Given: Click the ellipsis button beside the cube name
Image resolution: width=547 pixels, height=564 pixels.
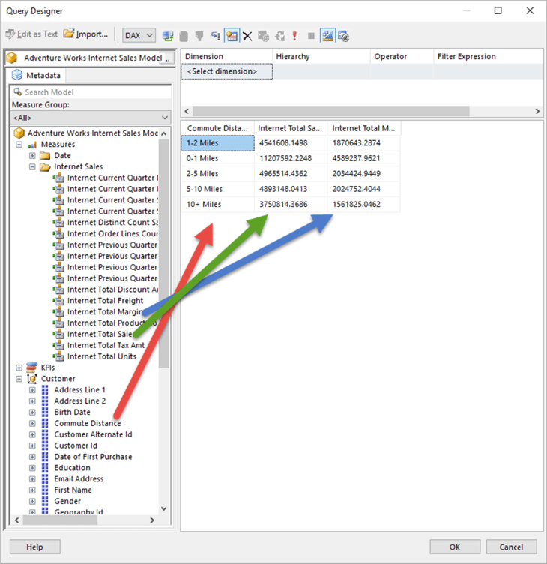Looking at the screenshot, I should pyautogui.click(x=168, y=58).
